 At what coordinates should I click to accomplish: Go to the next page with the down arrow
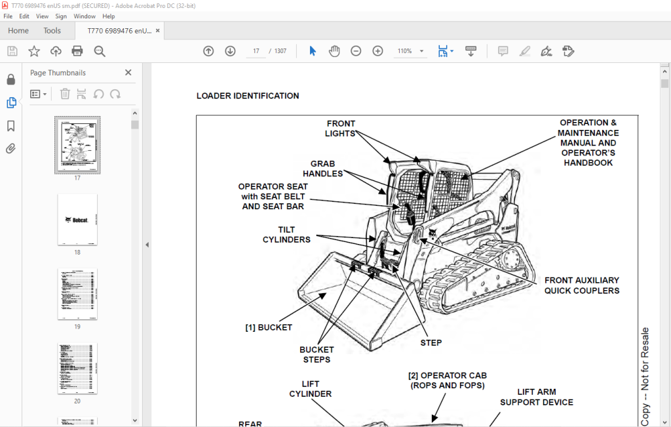[x=230, y=51]
